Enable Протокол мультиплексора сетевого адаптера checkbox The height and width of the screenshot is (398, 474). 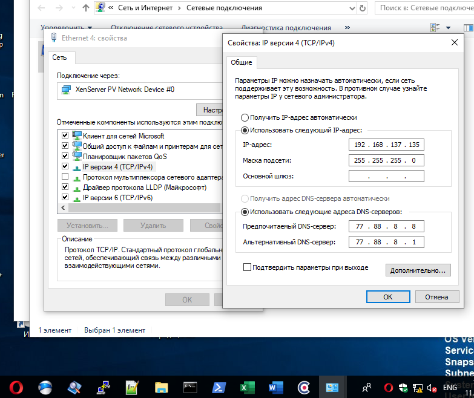pyautogui.click(x=65, y=176)
